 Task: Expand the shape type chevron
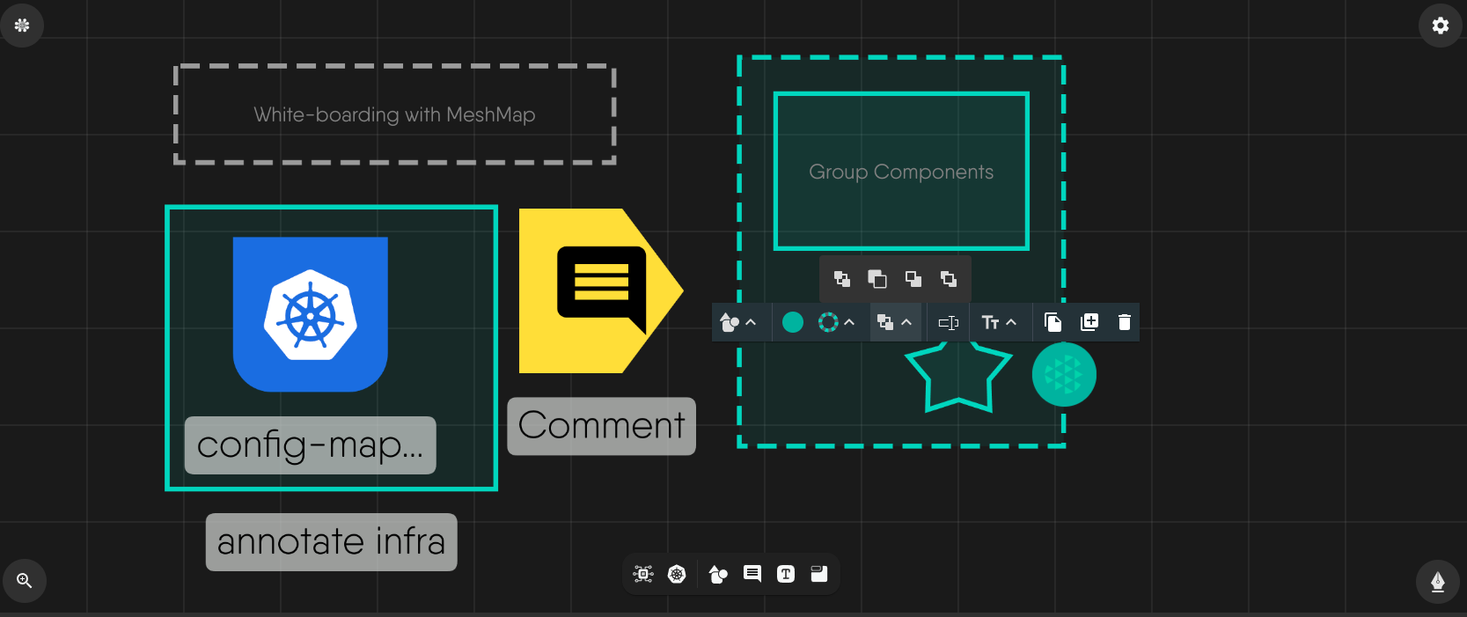751,322
